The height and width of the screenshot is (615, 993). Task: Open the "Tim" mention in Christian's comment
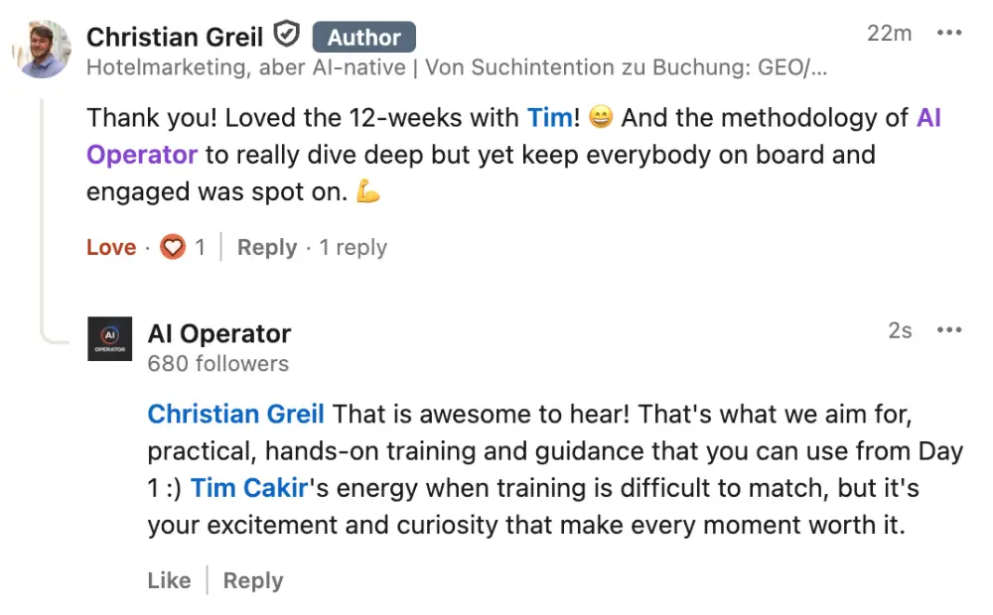[x=549, y=117]
